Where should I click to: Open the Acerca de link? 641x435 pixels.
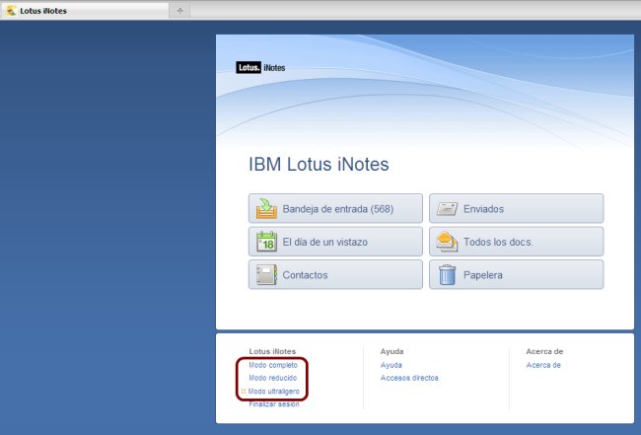coord(543,365)
